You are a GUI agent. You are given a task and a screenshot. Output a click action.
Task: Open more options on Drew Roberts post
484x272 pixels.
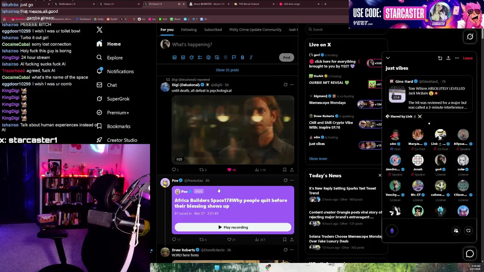tap(292, 250)
